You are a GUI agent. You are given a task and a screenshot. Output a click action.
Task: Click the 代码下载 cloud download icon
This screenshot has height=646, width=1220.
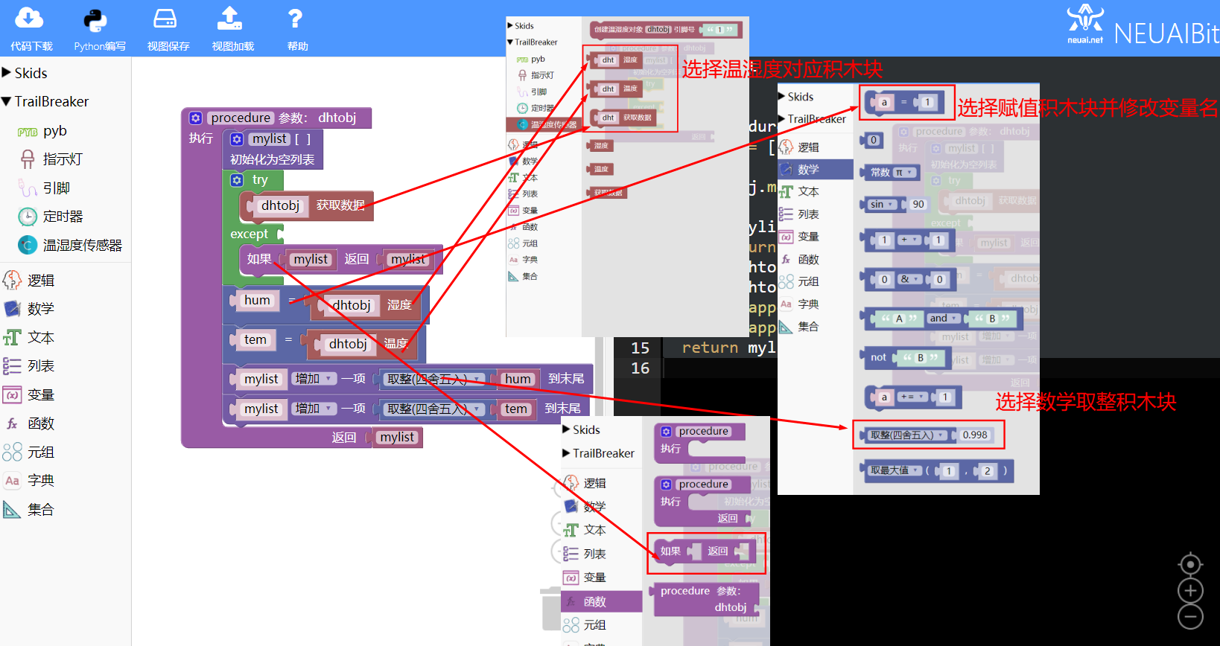[30, 19]
